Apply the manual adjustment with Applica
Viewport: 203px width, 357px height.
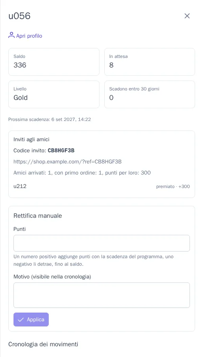pyautogui.click(x=31, y=319)
